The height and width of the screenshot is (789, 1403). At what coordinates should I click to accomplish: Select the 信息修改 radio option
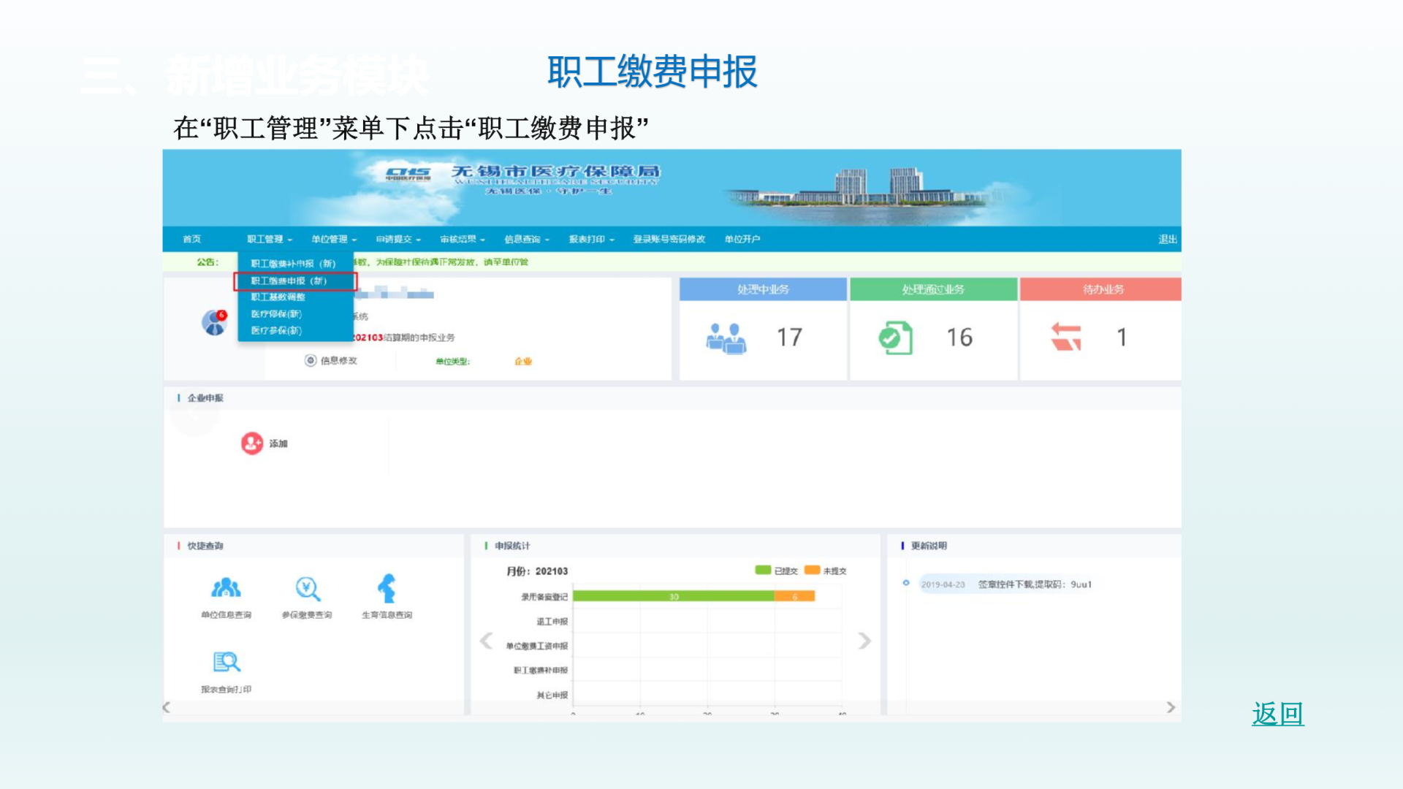pos(311,360)
